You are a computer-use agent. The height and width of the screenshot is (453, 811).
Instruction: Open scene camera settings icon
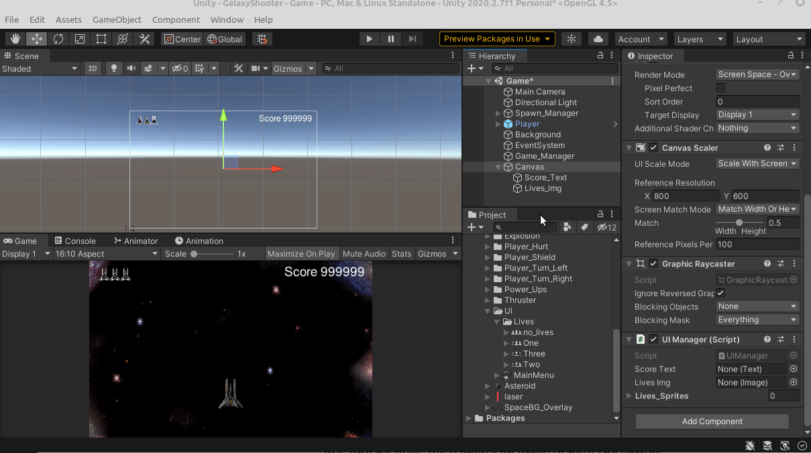(x=256, y=68)
